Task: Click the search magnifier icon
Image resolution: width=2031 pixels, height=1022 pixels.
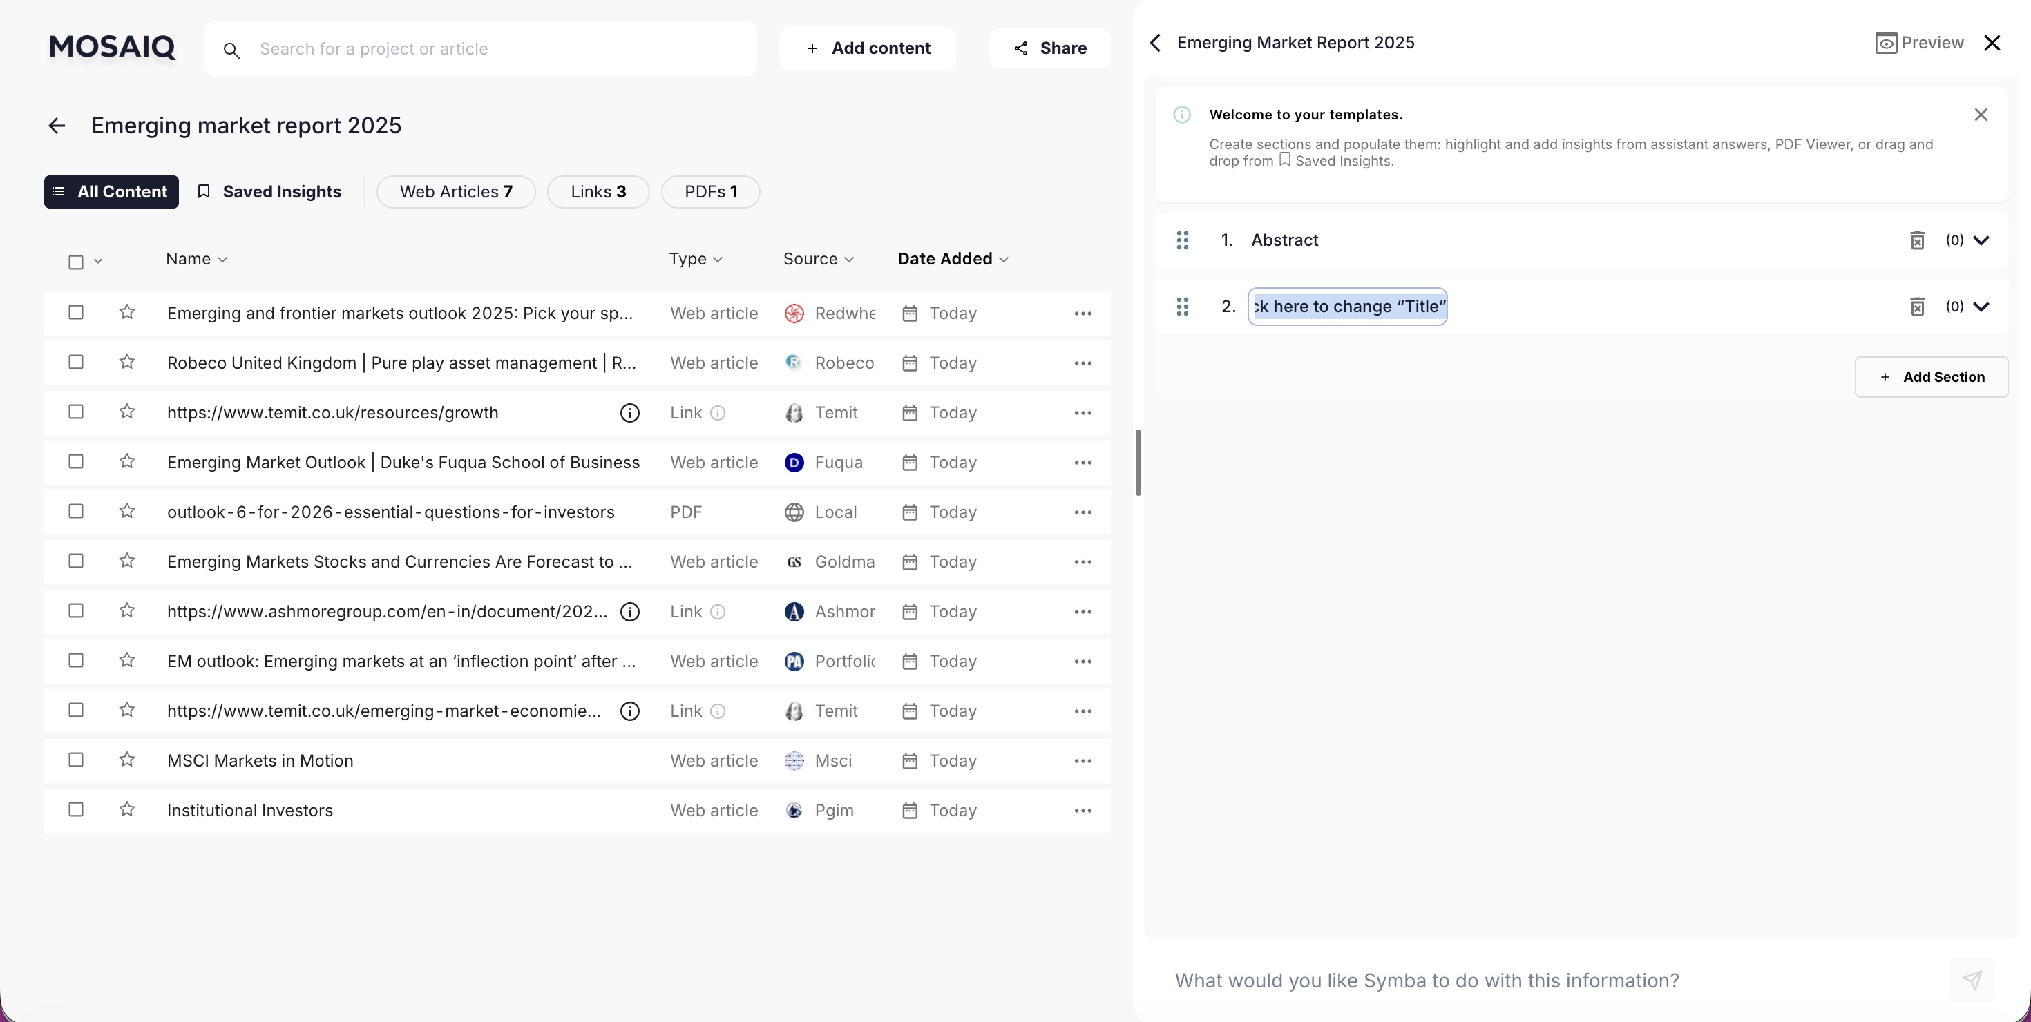Action: point(232,50)
